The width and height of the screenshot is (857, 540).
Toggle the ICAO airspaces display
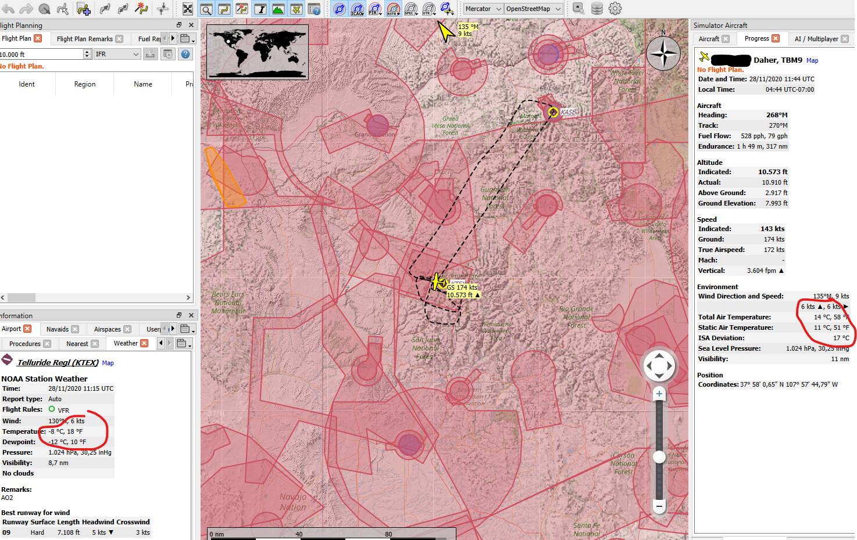356,9
